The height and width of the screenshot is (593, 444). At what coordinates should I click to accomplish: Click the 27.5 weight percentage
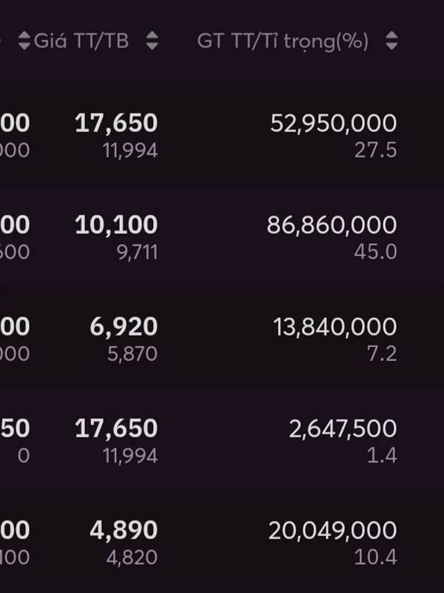(x=375, y=150)
